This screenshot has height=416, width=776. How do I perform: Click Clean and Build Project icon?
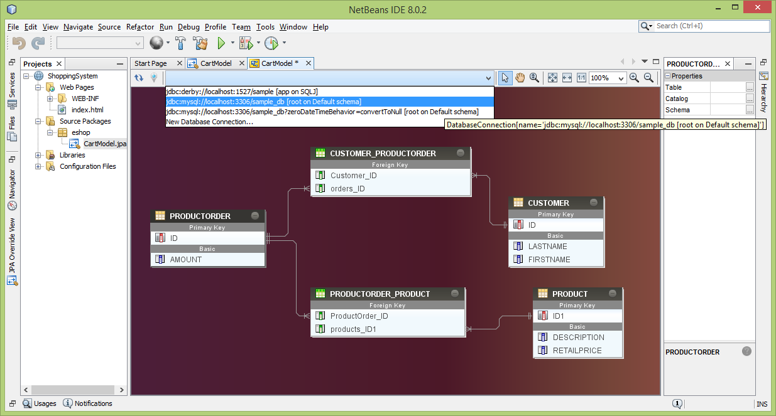pyautogui.click(x=200, y=43)
